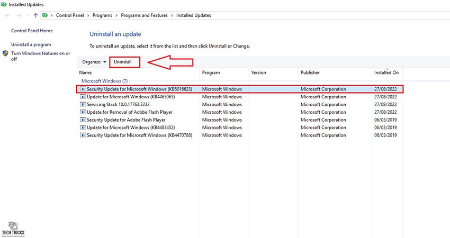Click the shield icon beside Turn Windows features
The height and width of the screenshot is (238, 450).
[x=5, y=53]
